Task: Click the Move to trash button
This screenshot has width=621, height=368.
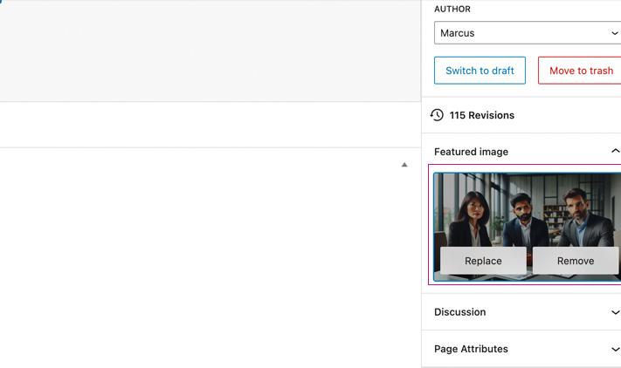Action: pyautogui.click(x=580, y=71)
